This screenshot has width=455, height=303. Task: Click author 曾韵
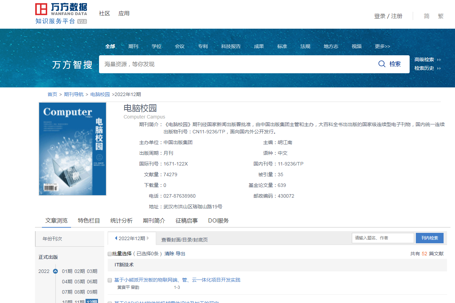tap(135, 287)
